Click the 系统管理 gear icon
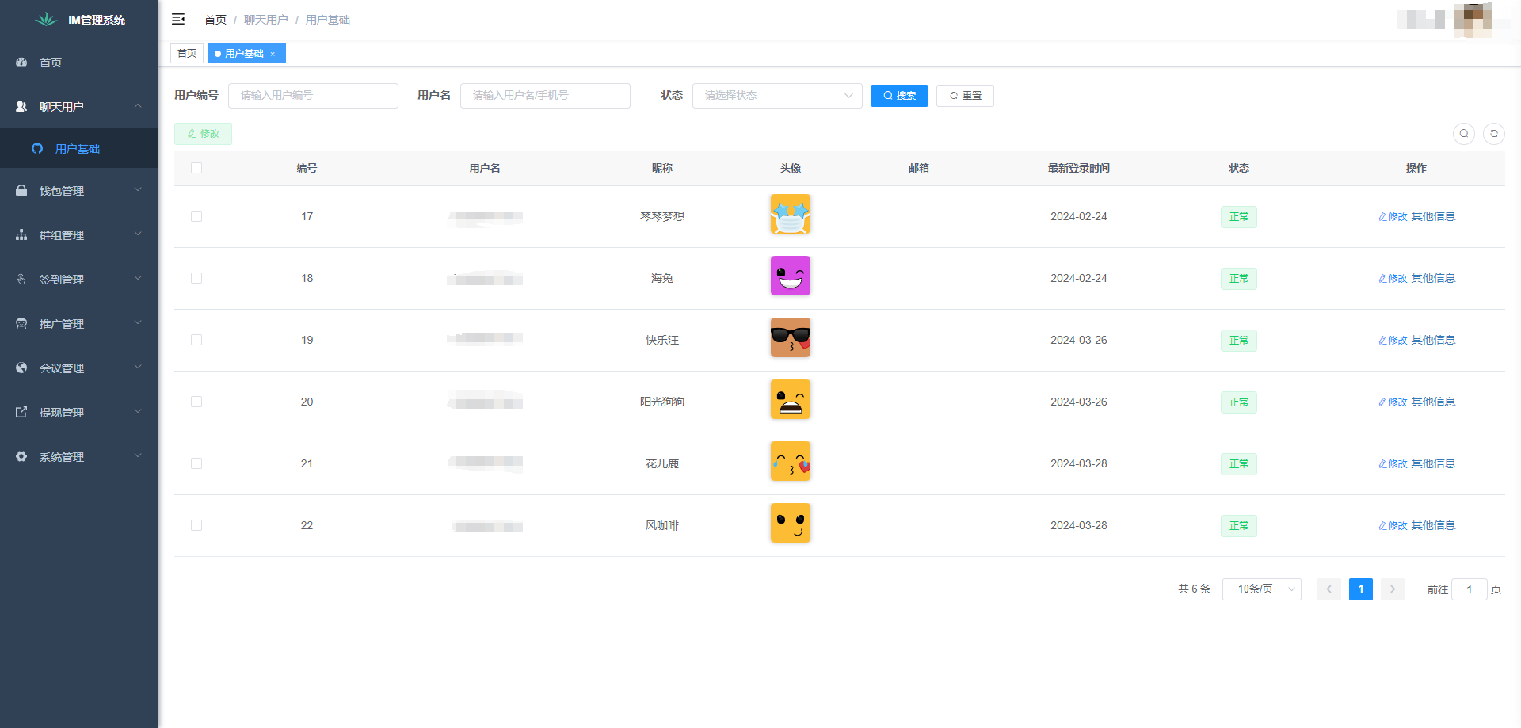Viewport: 1521px width, 728px height. click(21, 456)
